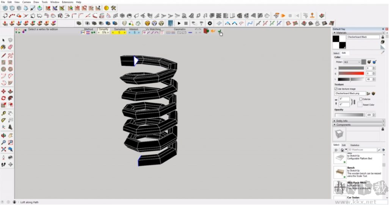Screen dimensions: 389x205
Task: Select the Line drawing tool
Action: tap(4, 55)
